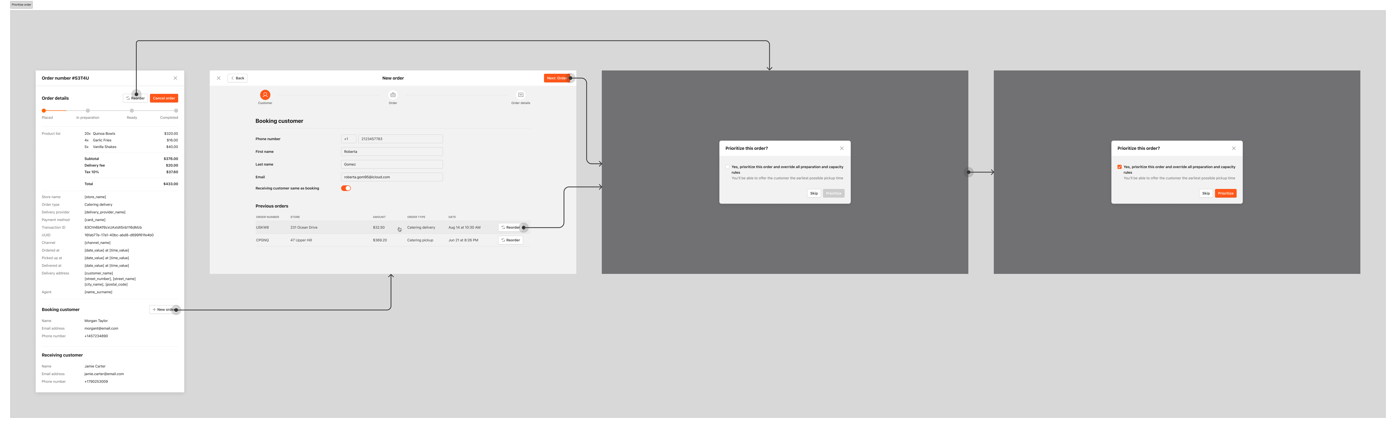The image size is (1396, 428).
Task: Click Aug 14 at 10:30 AM date
Action: point(464,227)
